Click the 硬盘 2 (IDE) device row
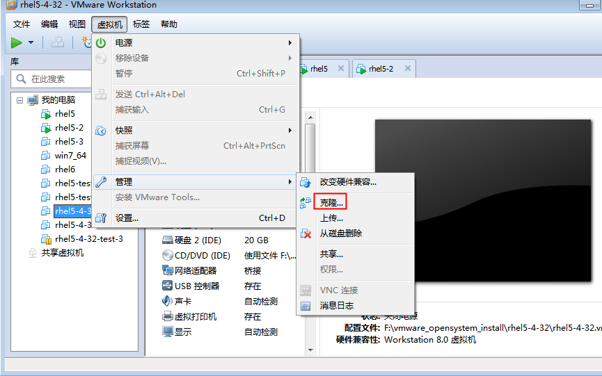The height and width of the screenshot is (376, 602). [229, 240]
